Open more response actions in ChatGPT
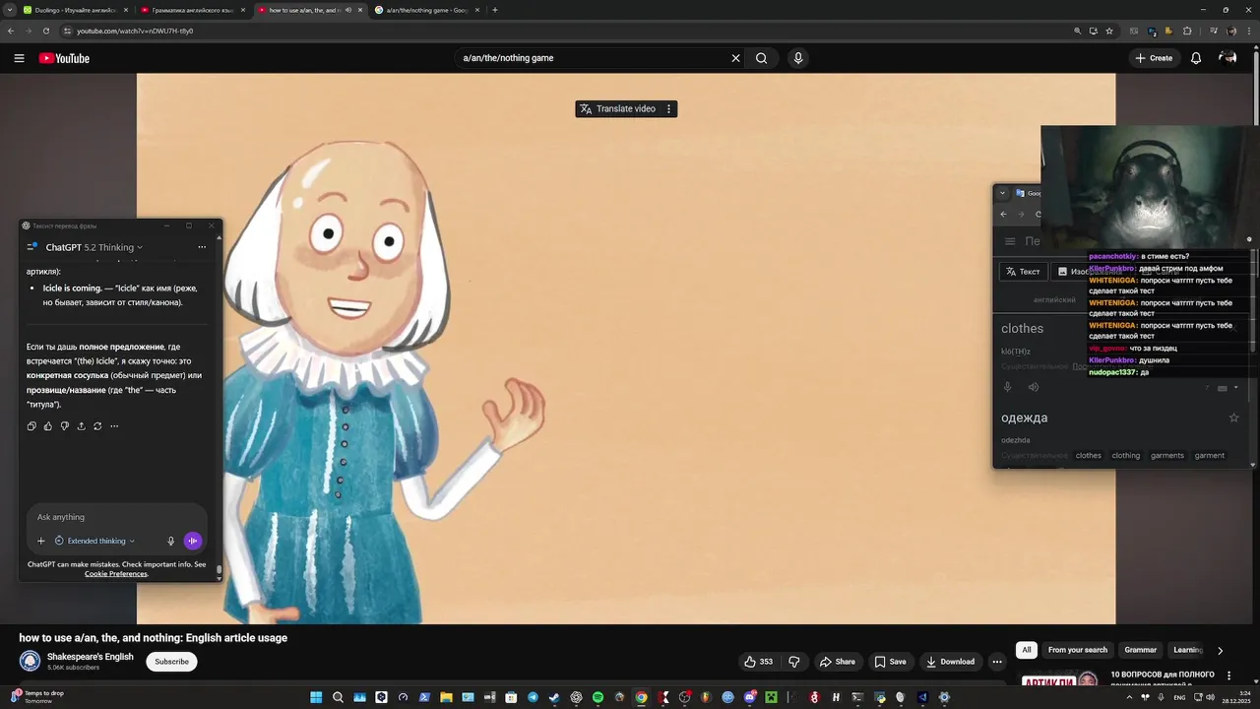 [x=114, y=426]
